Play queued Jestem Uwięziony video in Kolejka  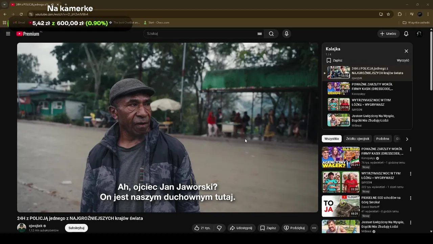click(x=367, y=120)
